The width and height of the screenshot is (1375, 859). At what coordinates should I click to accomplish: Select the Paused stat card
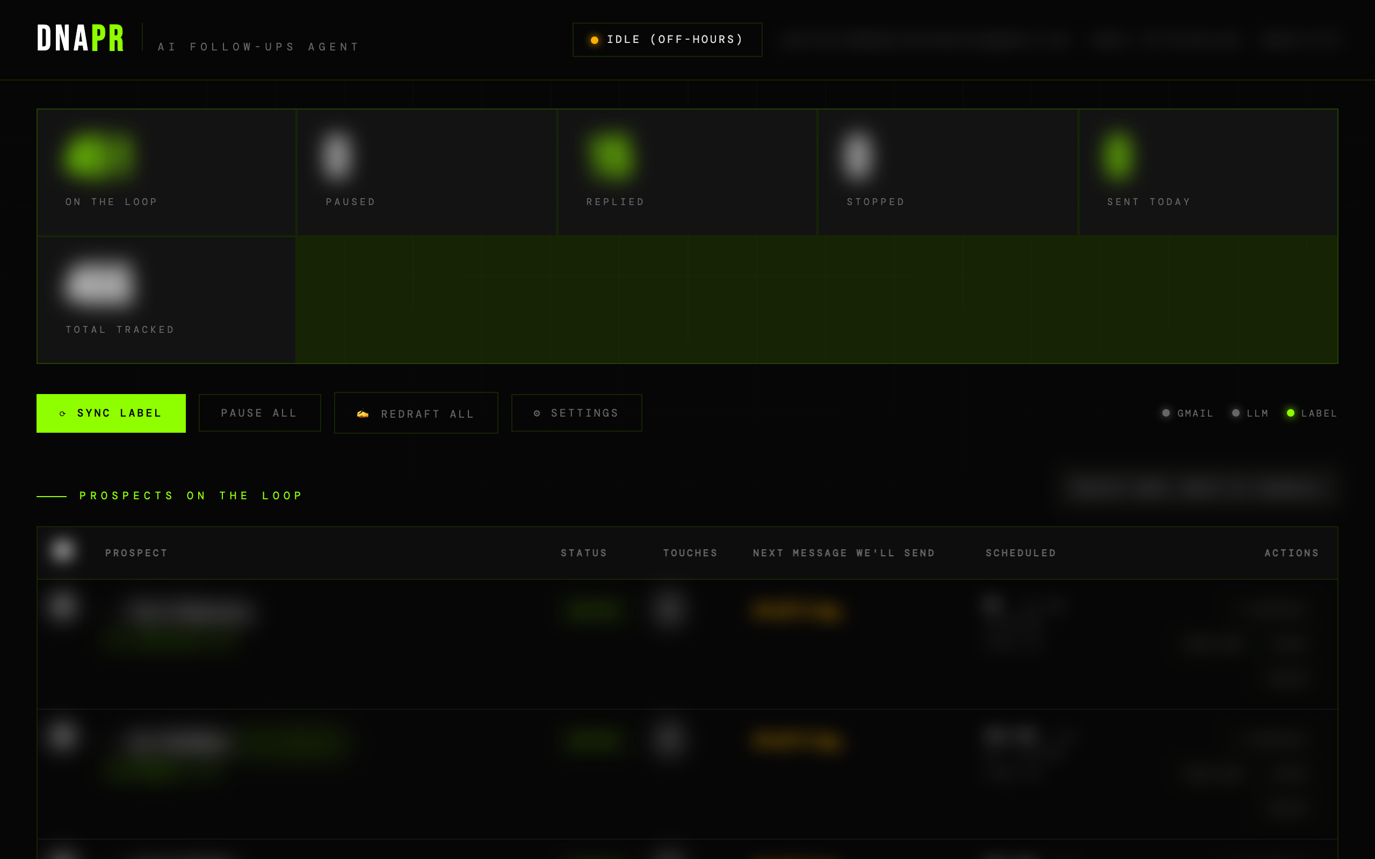coord(426,172)
